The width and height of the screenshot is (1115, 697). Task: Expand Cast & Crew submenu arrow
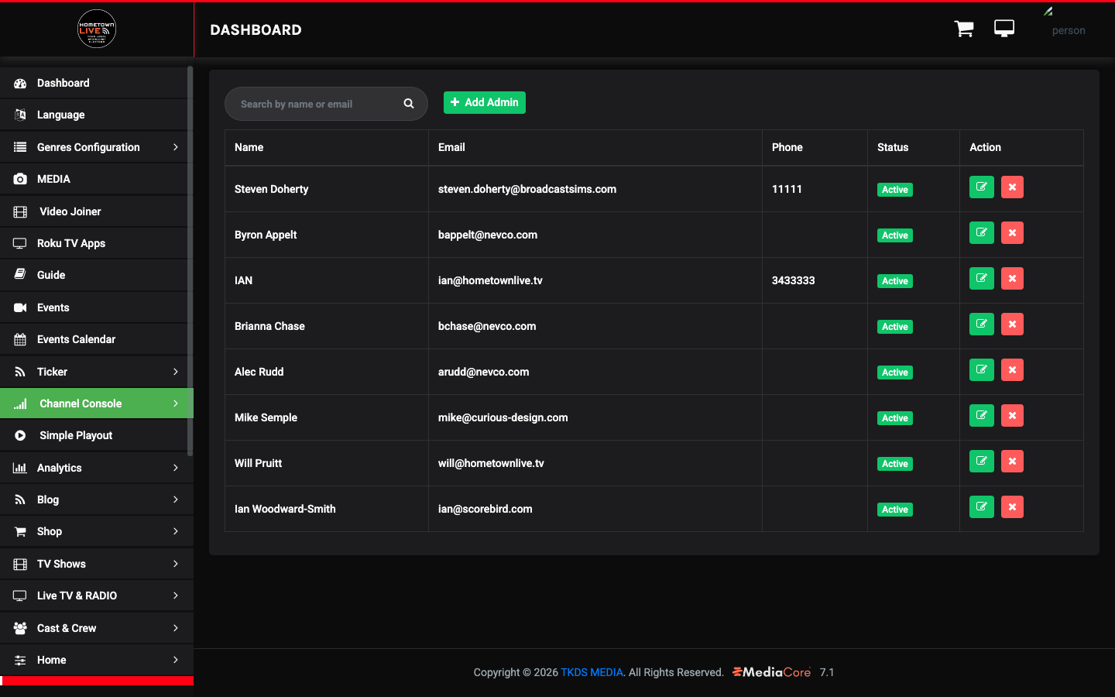tap(176, 628)
